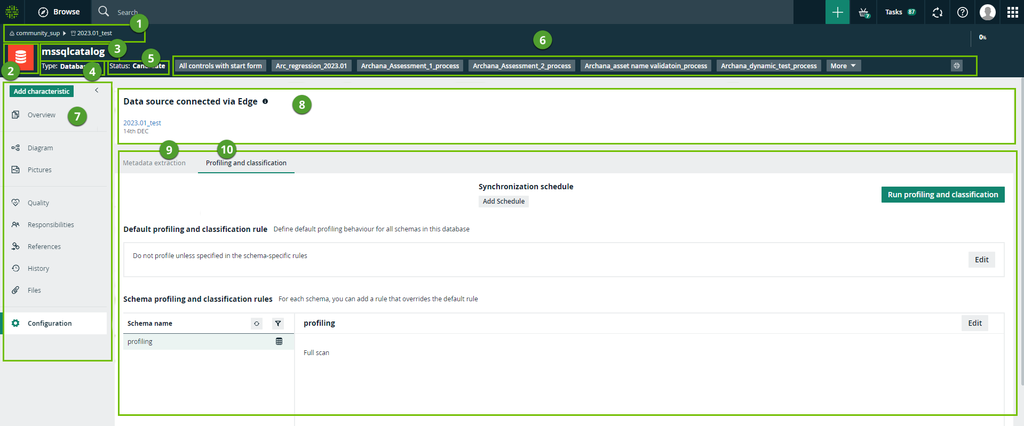1024x426 pixels.
Task: Click the refresh icon beside Schema name
Action: click(x=257, y=324)
